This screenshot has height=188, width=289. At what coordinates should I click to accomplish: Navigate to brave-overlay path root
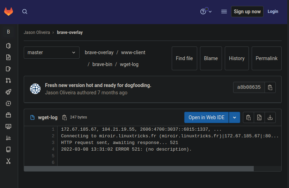coord(99,52)
